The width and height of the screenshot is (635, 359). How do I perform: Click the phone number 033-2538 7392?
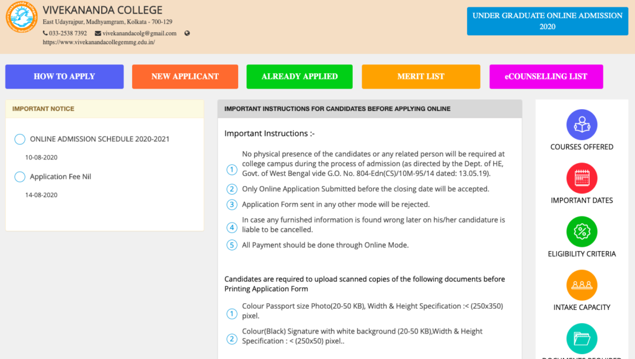tap(68, 33)
